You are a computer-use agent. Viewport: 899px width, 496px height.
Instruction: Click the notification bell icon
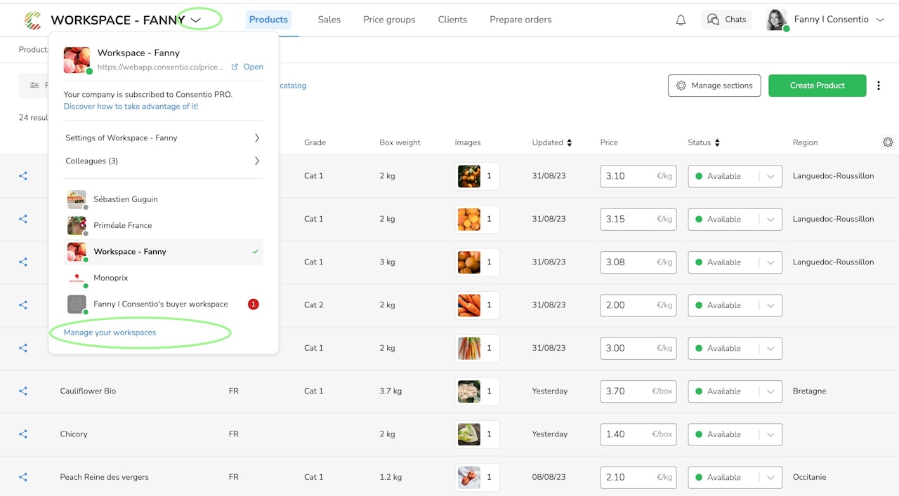(x=681, y=20)
